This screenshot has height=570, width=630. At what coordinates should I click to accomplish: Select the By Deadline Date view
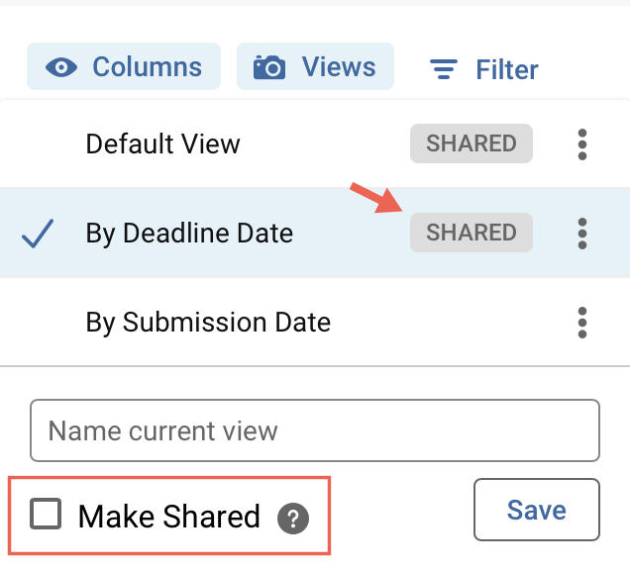click(x=189, y=234)
